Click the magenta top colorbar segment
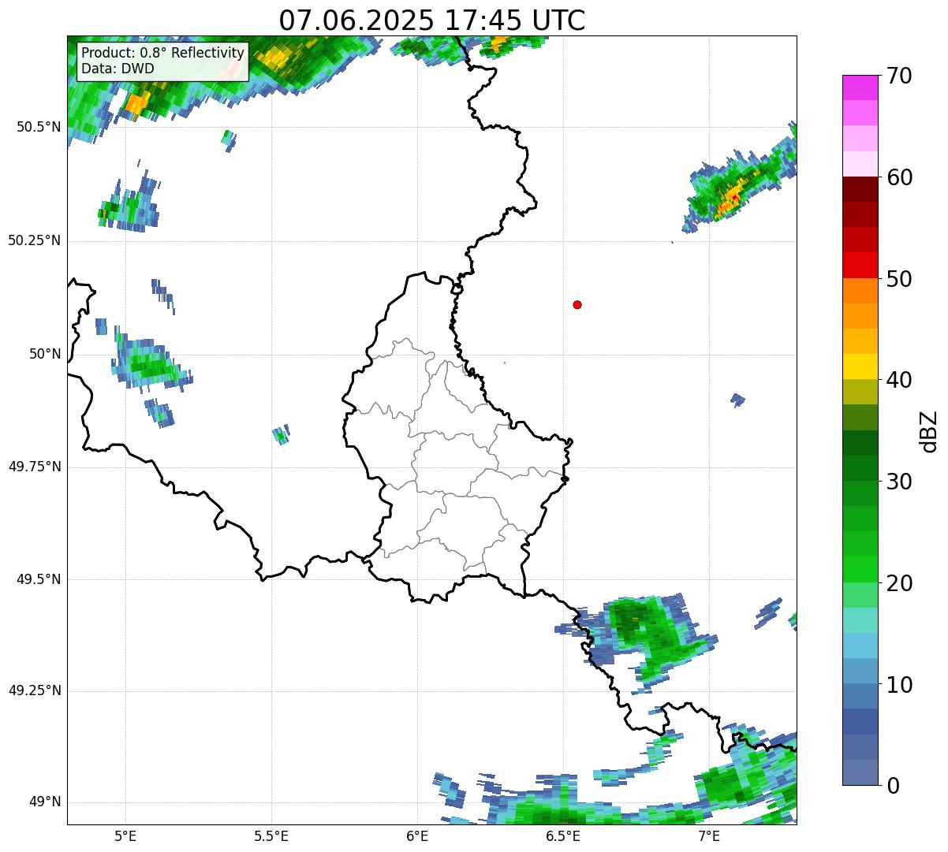Screen dimensions: 948x852 point(860,87)
